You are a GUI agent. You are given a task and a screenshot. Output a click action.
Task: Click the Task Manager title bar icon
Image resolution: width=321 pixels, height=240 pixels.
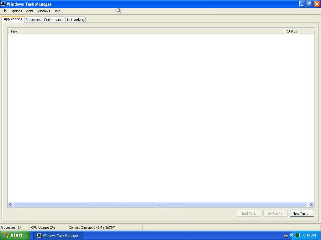3,4
